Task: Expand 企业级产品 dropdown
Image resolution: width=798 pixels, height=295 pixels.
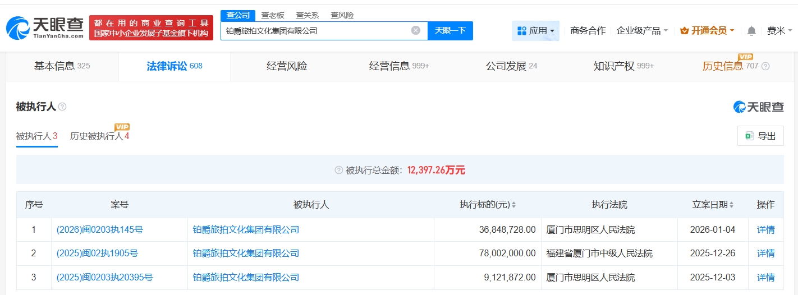Action: pyautogui.click(x=642, y=31)
